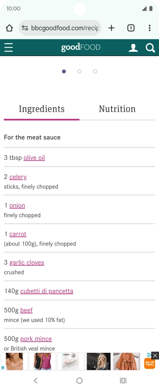159x390 pixels.
Task: Tap the browser home icon
Action: pos(9,28)
